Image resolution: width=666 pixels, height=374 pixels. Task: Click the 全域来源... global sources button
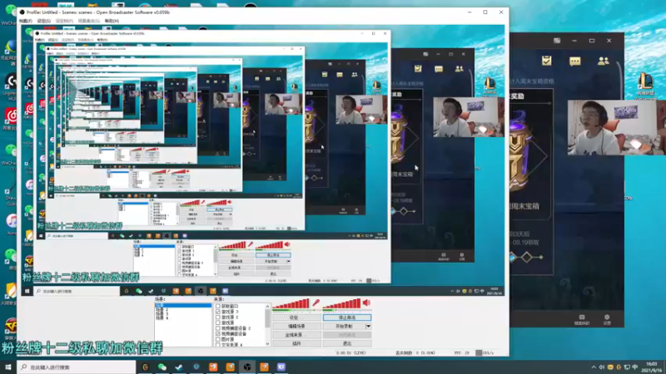[x=296, y=335]
